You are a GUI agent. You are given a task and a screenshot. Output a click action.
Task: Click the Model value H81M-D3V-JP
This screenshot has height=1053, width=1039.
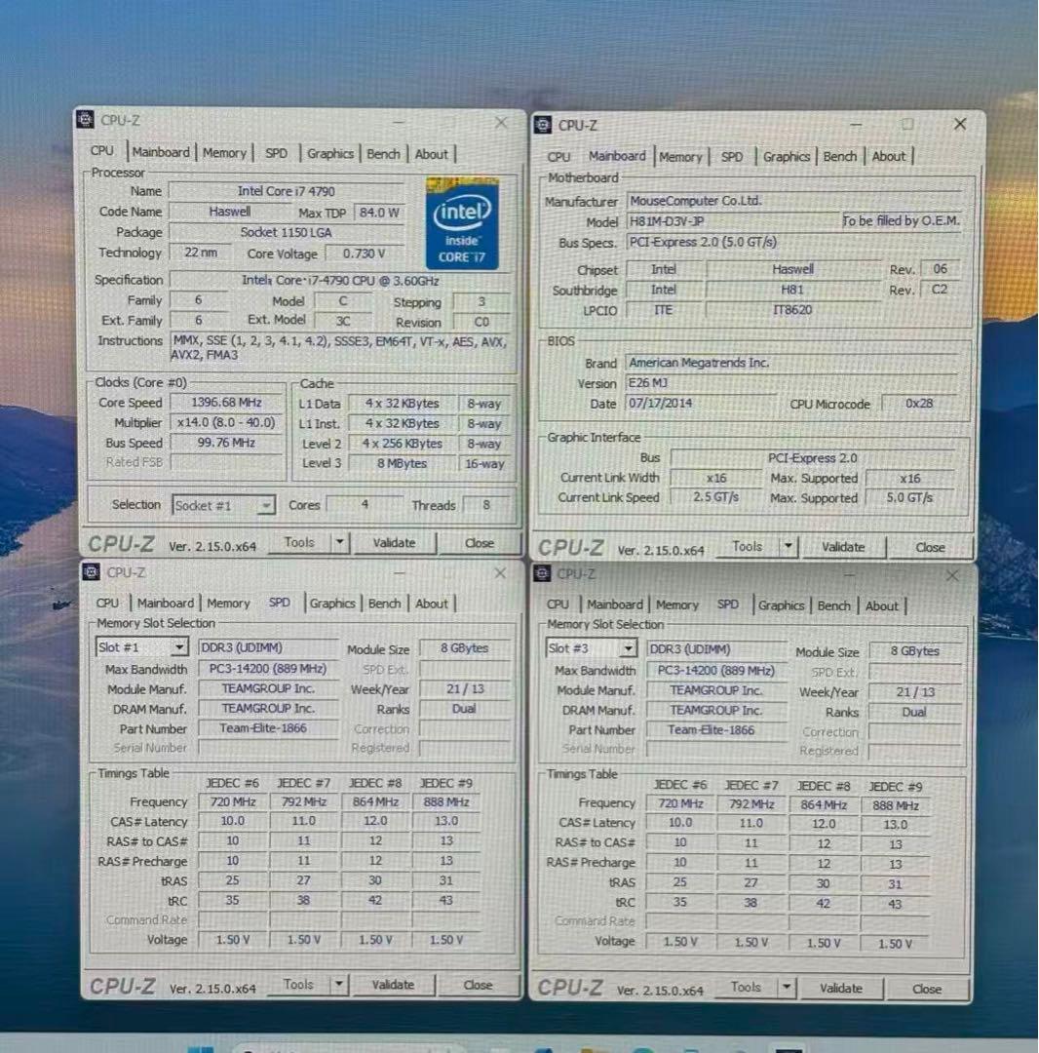[x=733, y=221]
